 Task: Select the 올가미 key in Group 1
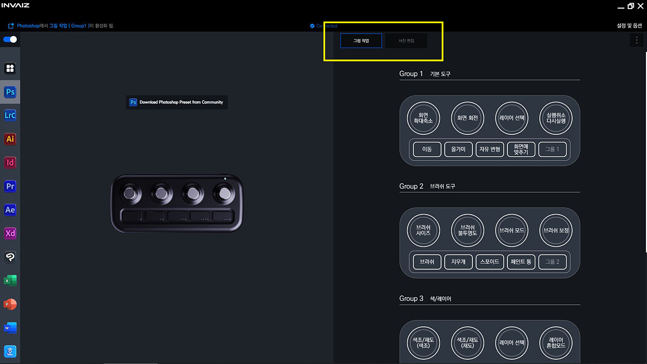[458, 149]
